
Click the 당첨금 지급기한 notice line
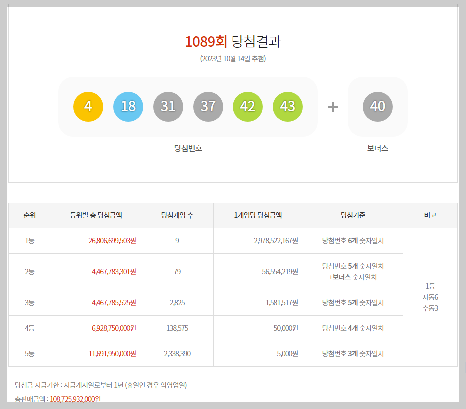(100, 385)
